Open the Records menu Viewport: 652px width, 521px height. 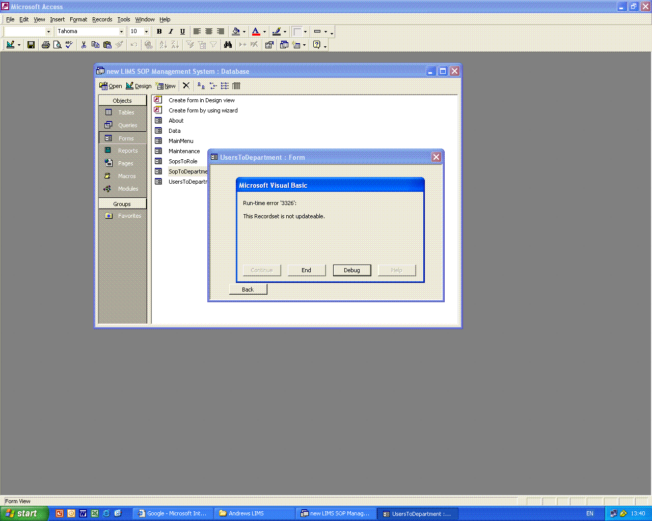click(x=102, y=19)
